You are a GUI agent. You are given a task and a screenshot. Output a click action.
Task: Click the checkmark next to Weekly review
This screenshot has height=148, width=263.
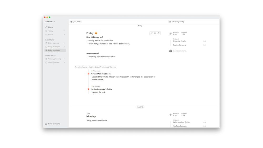click(x=64, y=63)
